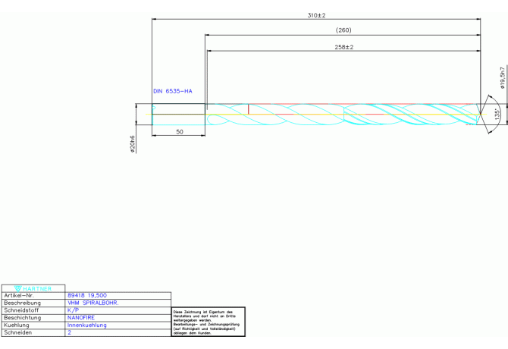The height and width of the screenshot is (349, 508).
Task: Select the (260) reference dimension
Action: pos(343,30)
